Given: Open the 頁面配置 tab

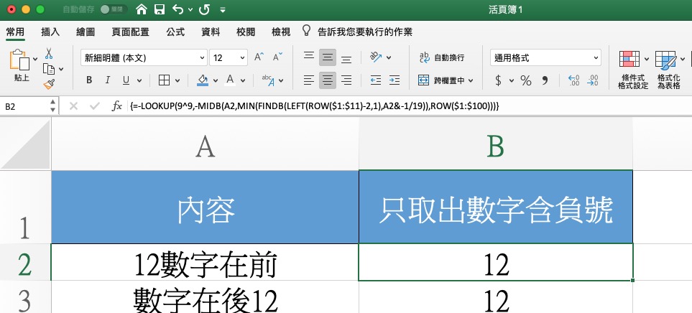Looking at the screenshot, I should (130, 32).
